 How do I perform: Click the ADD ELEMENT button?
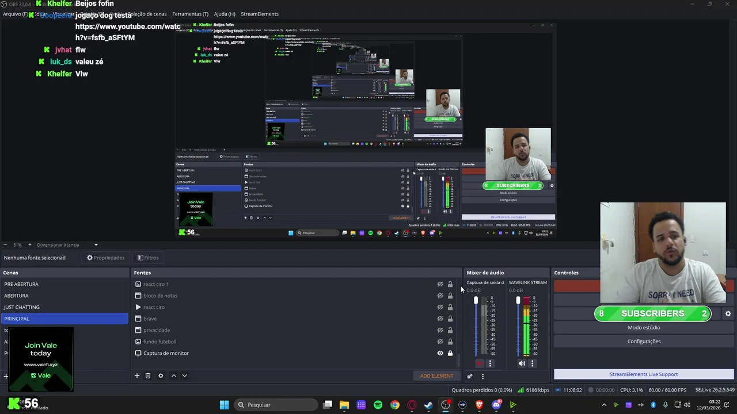click(x=436, y=375)
